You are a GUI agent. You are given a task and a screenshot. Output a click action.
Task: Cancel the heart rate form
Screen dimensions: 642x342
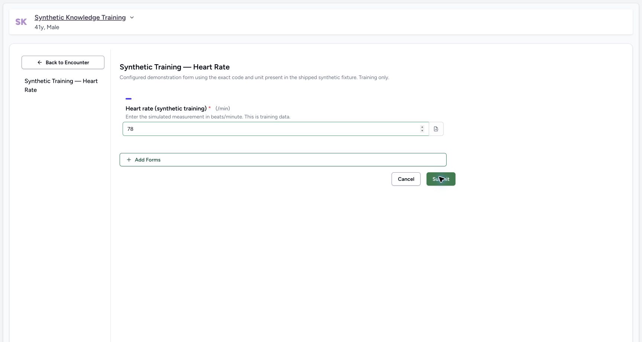(x=406, y=179)
